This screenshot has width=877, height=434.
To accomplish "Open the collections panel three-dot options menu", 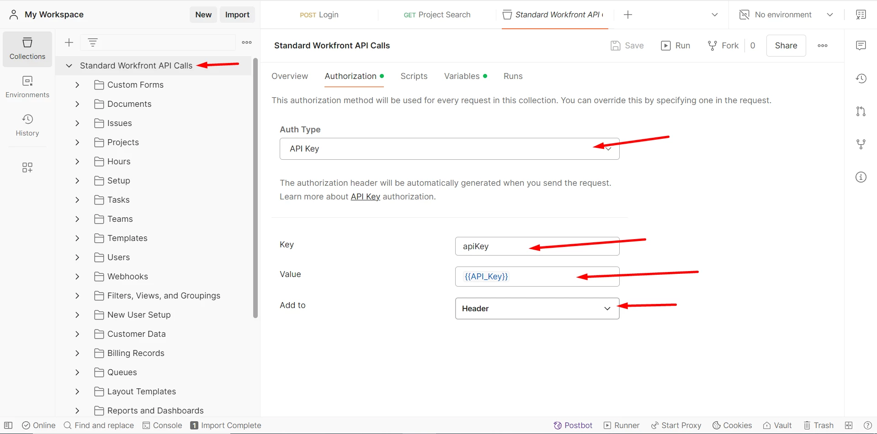I will tap(247, 42).
